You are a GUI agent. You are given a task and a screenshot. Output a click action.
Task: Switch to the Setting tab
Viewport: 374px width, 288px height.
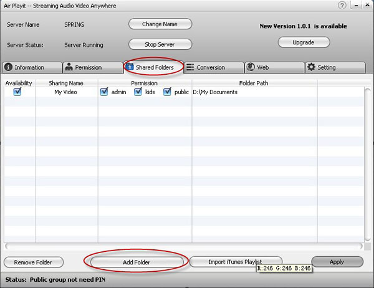pos(335,67)
